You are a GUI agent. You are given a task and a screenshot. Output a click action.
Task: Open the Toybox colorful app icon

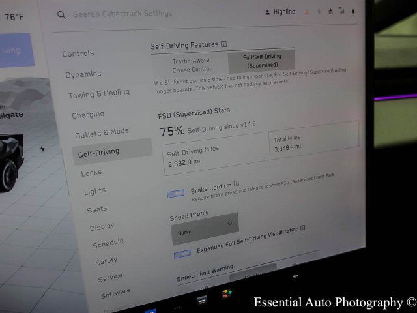click(227, 293)
